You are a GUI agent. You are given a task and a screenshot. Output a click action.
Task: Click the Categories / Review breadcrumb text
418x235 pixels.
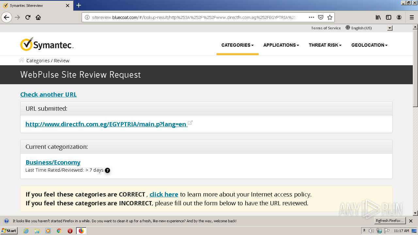(48, 60)
